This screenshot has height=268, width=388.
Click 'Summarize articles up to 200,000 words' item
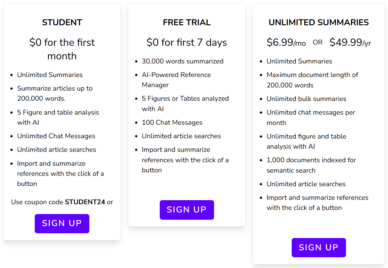[x=55, y=93]
